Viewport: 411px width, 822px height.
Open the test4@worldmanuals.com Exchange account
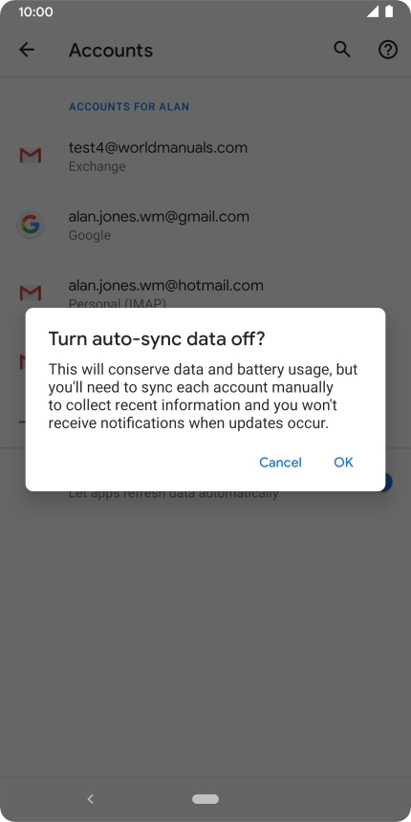coord(205,156)
